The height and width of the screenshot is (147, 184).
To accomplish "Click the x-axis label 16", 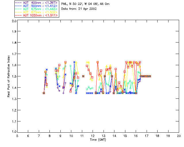I will click(136, 136).
